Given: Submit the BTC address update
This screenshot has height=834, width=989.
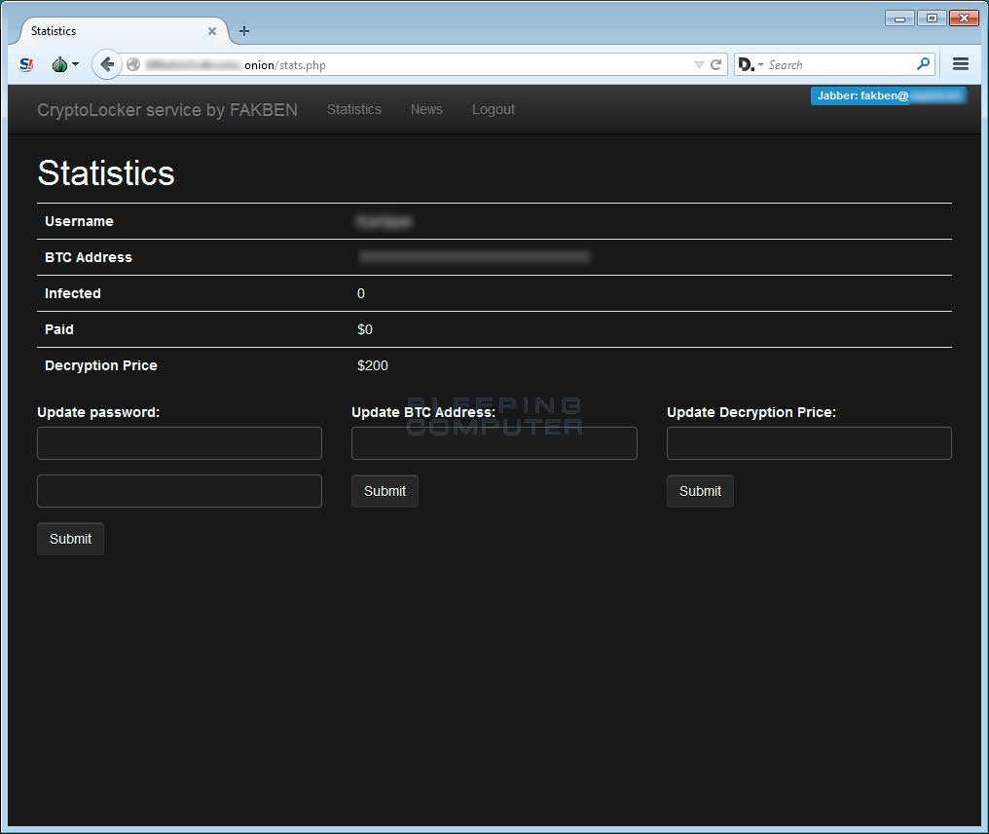Looking at the screenshot, I should click(385, 491).
